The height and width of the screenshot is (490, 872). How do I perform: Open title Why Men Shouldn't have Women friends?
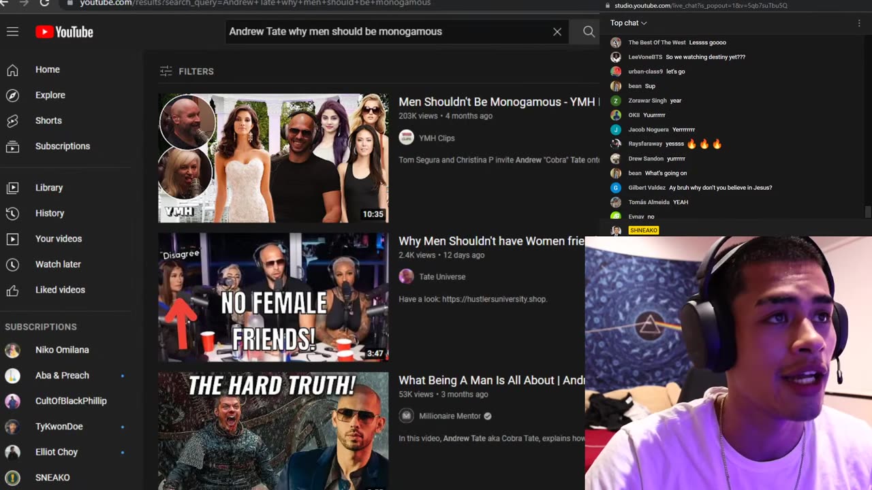click(492, 241)
